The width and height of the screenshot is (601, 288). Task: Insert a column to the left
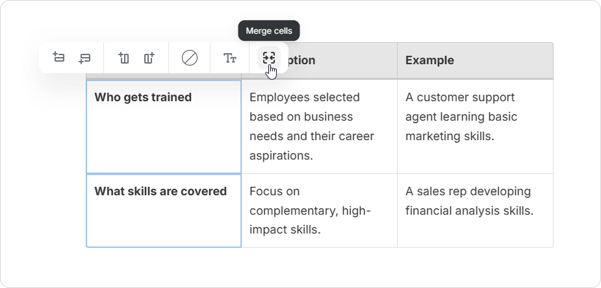124,58
